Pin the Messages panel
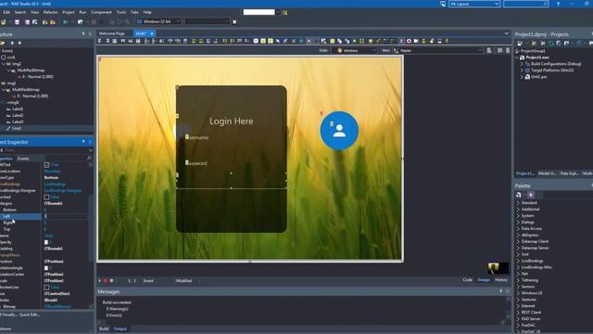Screen dimensions: 593x334 click(501, 291)
